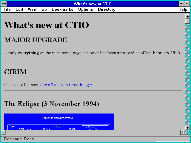The height and width of the screenshot is (143, 191).
Task: Click the eclipse path map image
Action: 59,122
